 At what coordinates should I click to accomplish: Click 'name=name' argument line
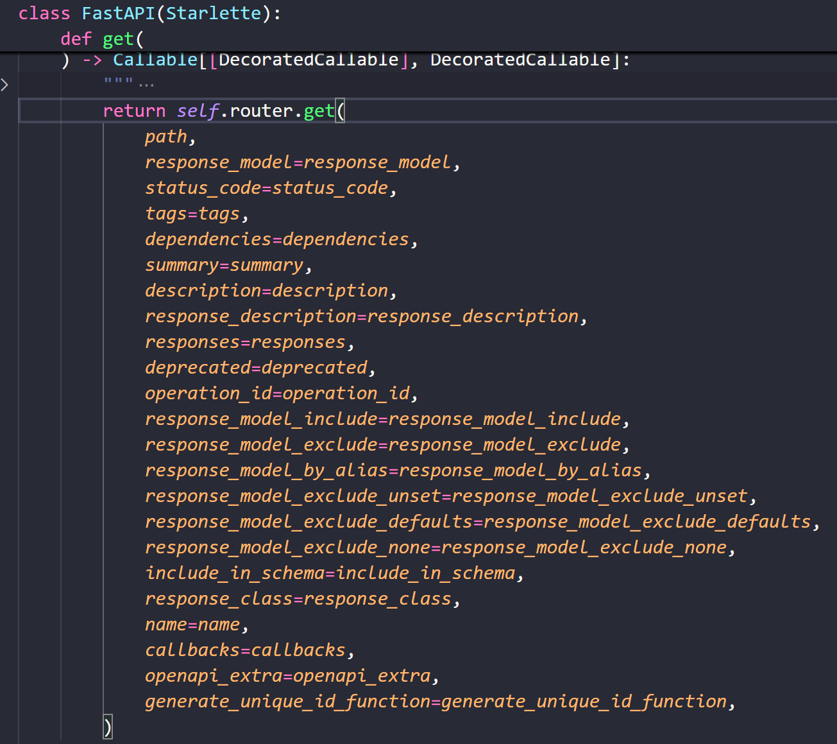tap(197, 625)
